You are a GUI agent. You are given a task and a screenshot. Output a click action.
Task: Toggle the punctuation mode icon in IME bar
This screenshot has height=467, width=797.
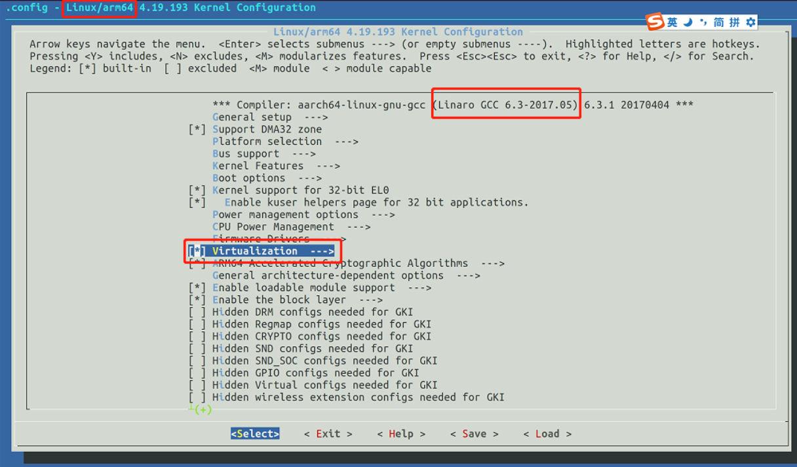tap(703, 22)
